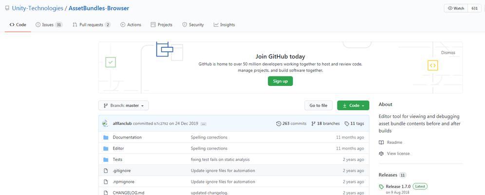
Task: Open the Tests folder
Action: click(x=117, y=159)
